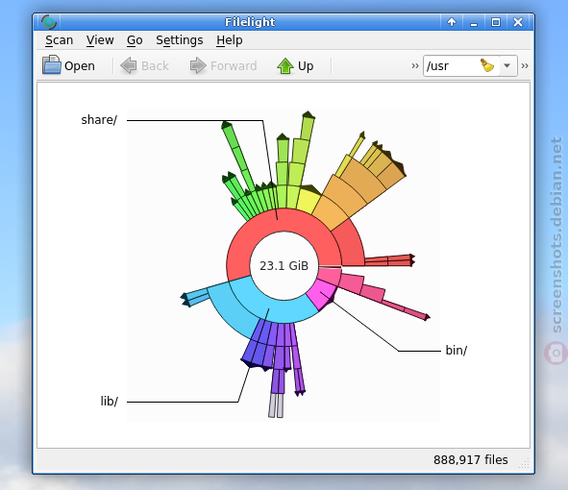This screenshot has height=490, width=568.
Task: Click the keep-above arrow in title bar
Action: point(452,22)
